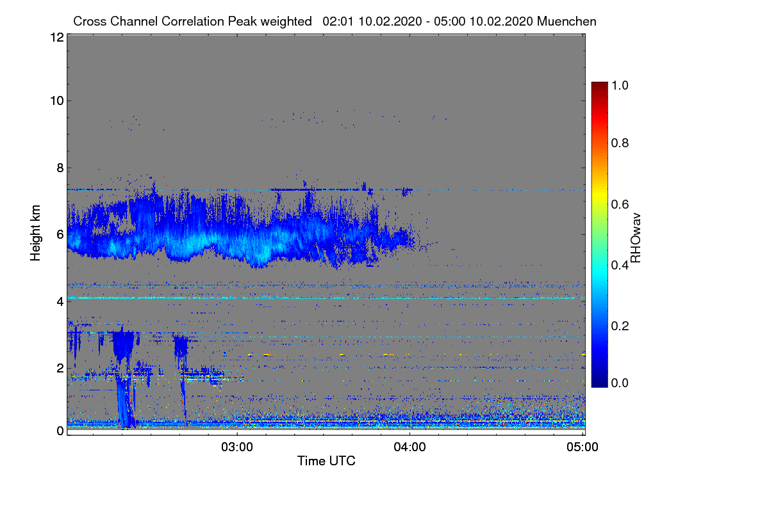Click the RHOwav color scale bar
Screen dimensions: 769x512
click(x=599, y=234)
